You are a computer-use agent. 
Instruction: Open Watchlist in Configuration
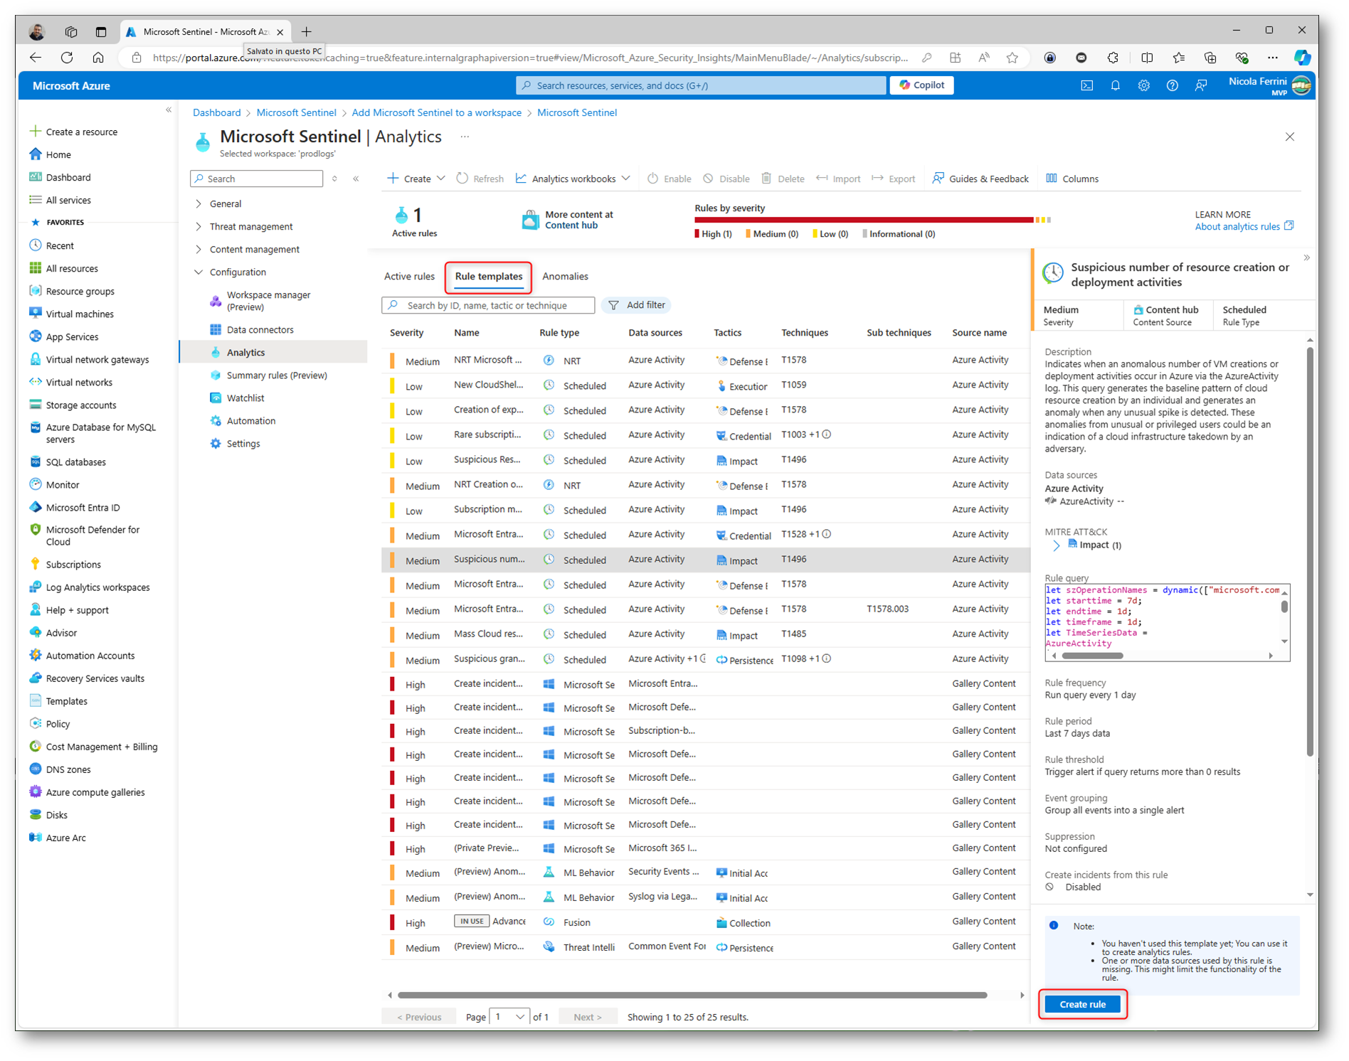[245, 398]
